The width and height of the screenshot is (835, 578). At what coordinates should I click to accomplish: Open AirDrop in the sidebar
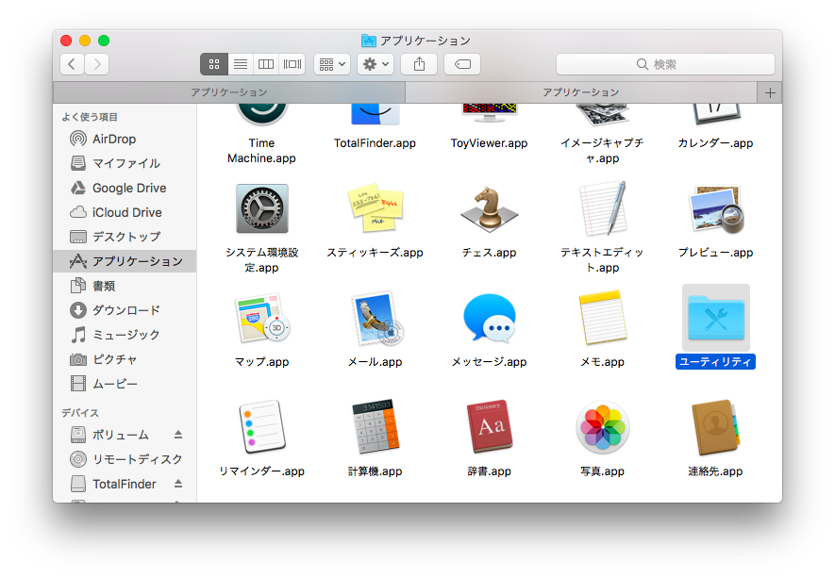(x=125, y=139)
